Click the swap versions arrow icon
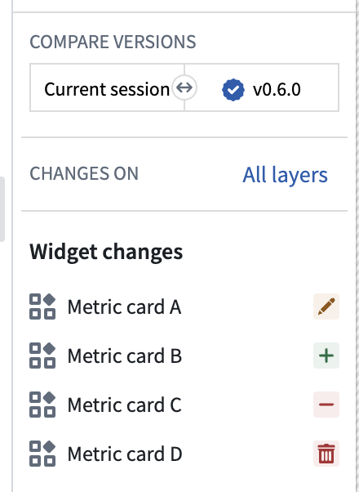This screenshot has width=359, height=492. coord(184,87)
